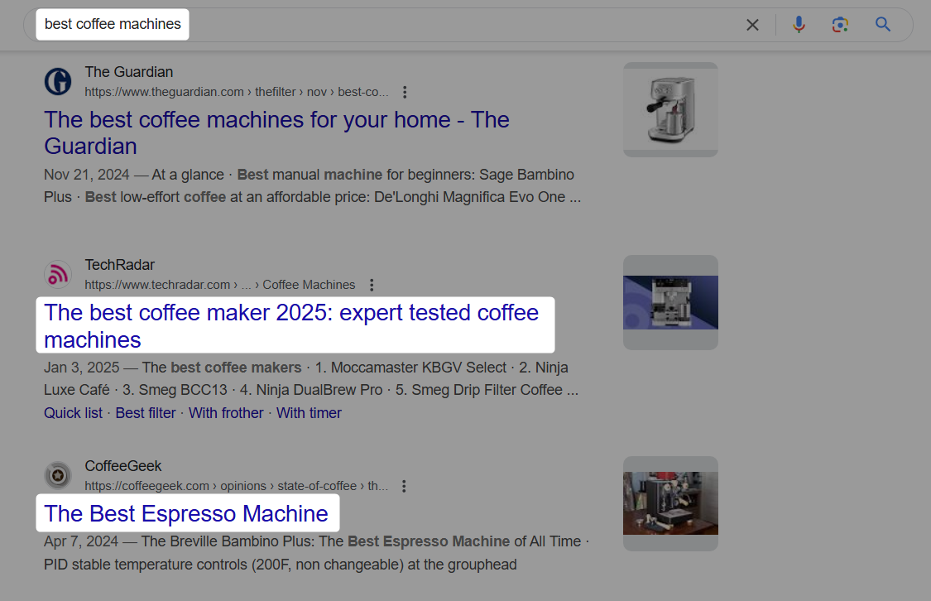
Task: Open TechRadar best coffee maker 2025 link
Action: [291, 326]
